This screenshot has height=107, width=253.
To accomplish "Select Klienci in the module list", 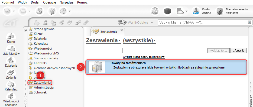I will 36,34.
